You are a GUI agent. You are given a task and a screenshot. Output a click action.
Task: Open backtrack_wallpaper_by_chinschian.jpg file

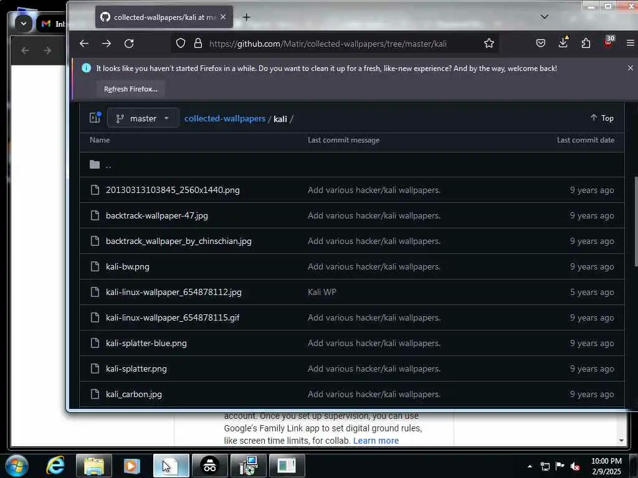pos(179,241)
